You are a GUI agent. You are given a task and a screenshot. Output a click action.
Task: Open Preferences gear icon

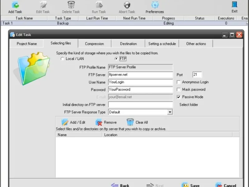coord(155,5)
